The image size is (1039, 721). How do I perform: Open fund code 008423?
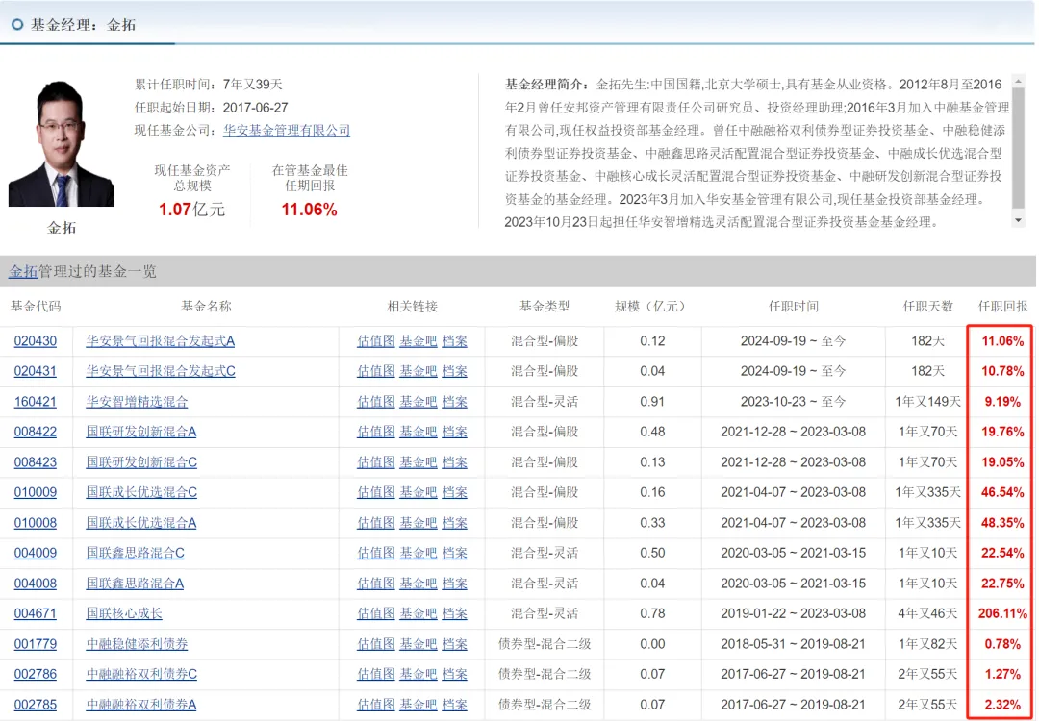click(x=36, y=462)
